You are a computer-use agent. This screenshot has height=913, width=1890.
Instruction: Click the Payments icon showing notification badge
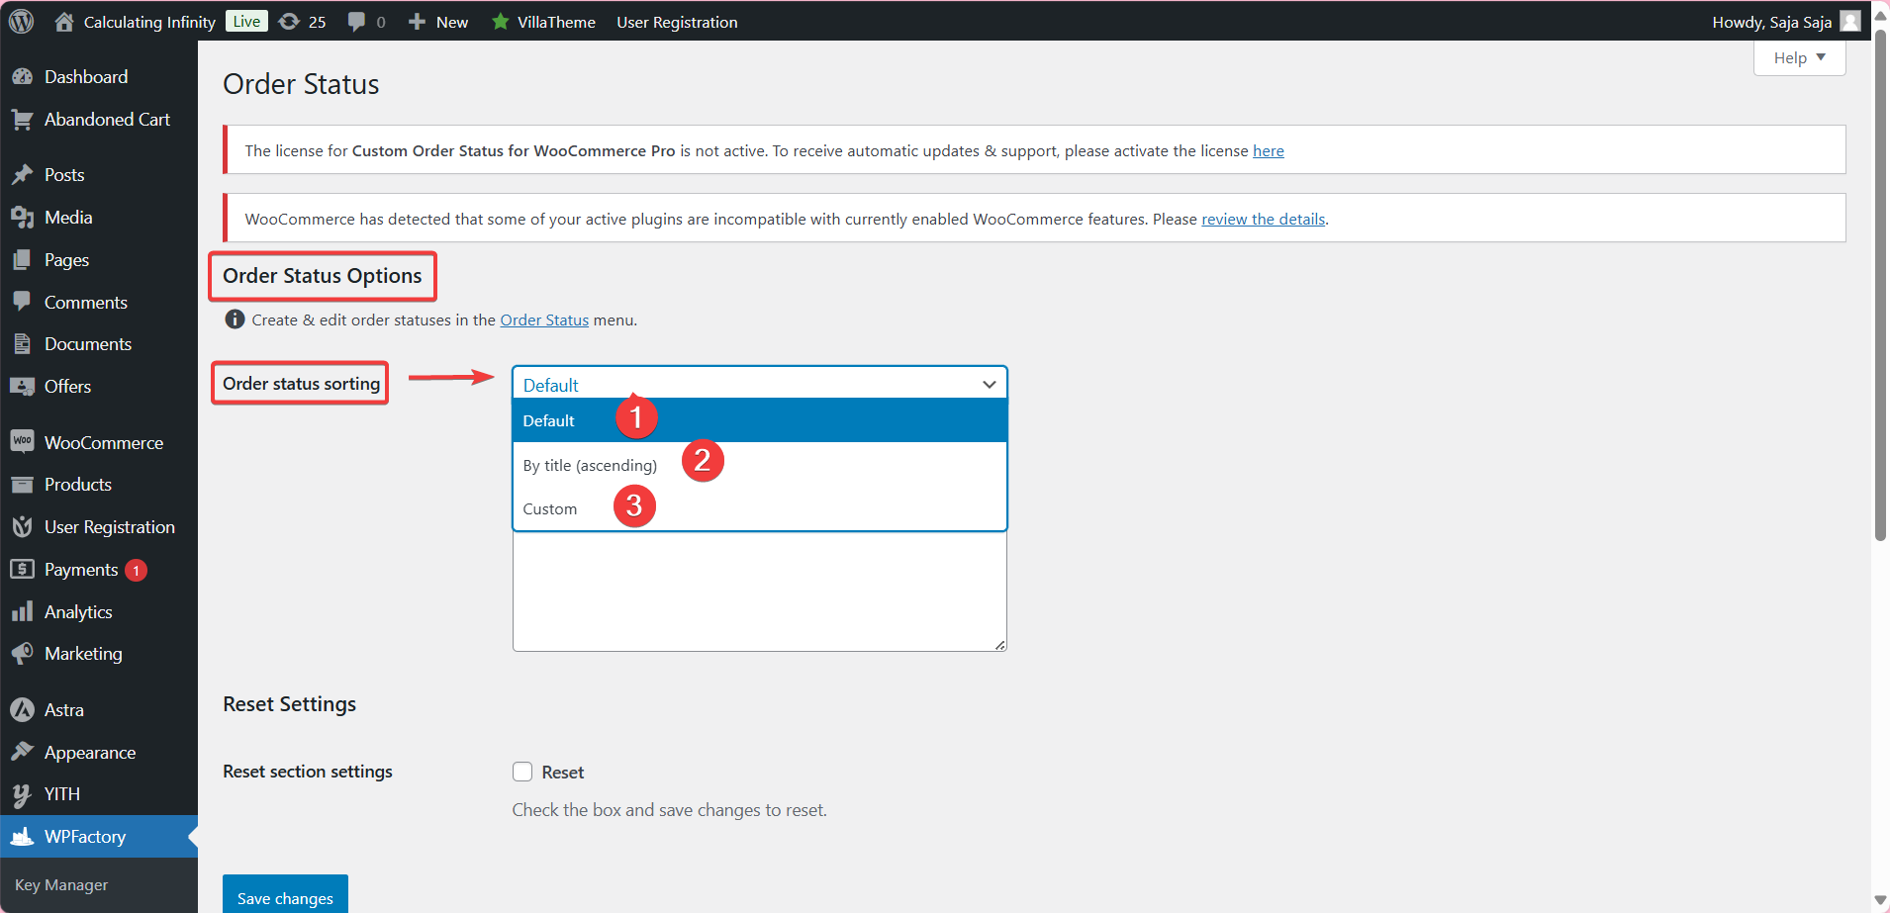coord(24,570)
